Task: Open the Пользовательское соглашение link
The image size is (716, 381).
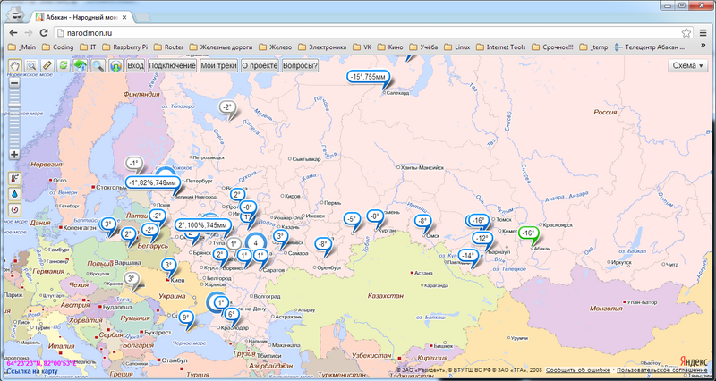Action: [662, 370]
